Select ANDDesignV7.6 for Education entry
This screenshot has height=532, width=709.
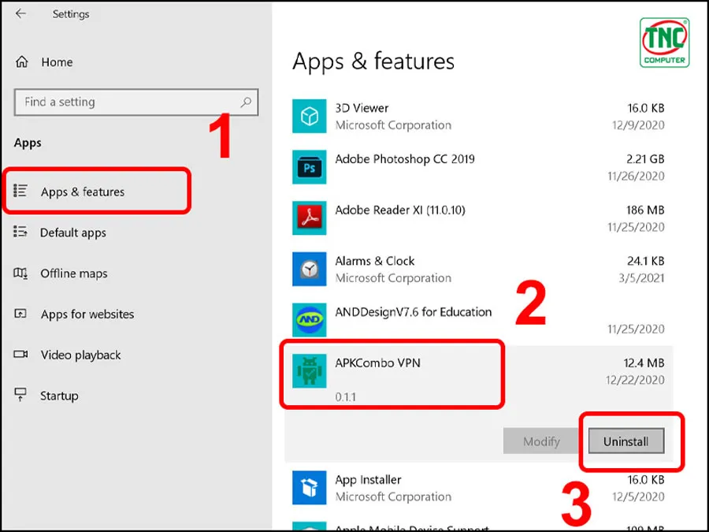[414, 312]
